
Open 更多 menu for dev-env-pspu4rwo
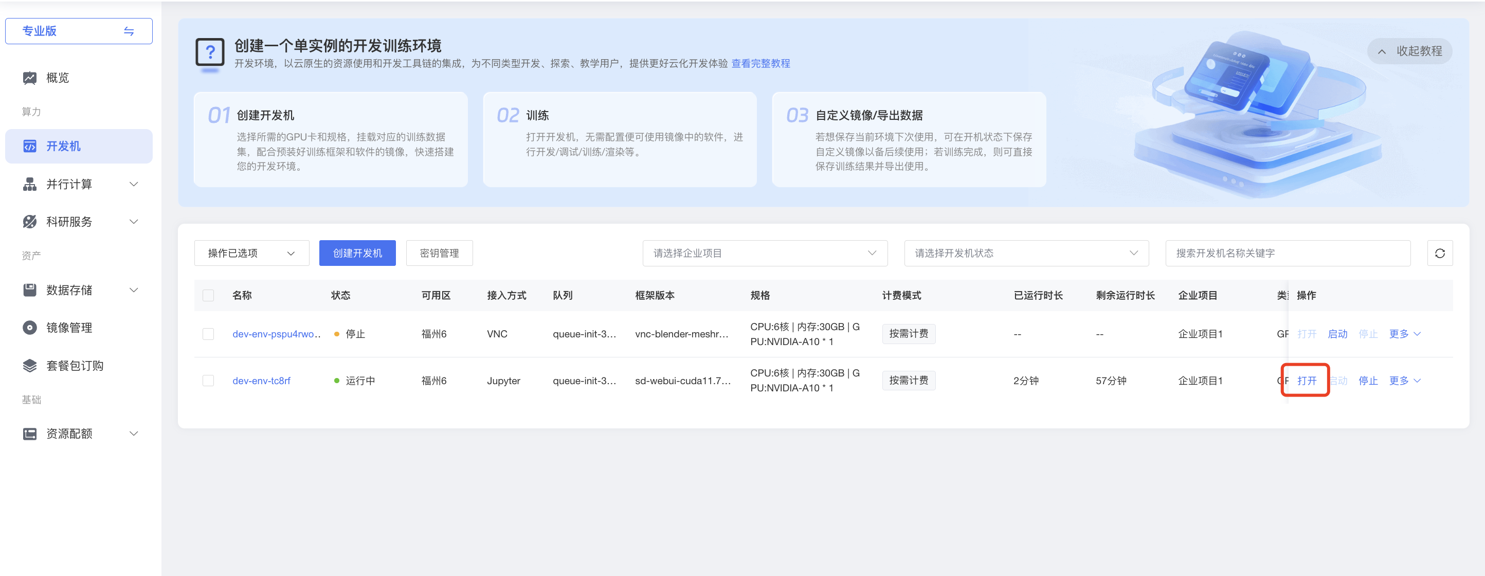pos(1405,334)
